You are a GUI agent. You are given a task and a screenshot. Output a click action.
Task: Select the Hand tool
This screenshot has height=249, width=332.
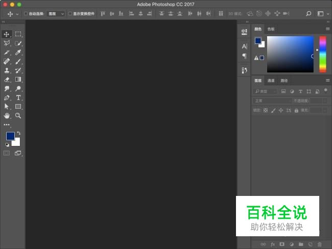pos(7,116)
